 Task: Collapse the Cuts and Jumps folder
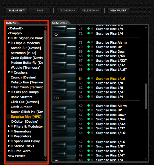(x=9, y=92)
